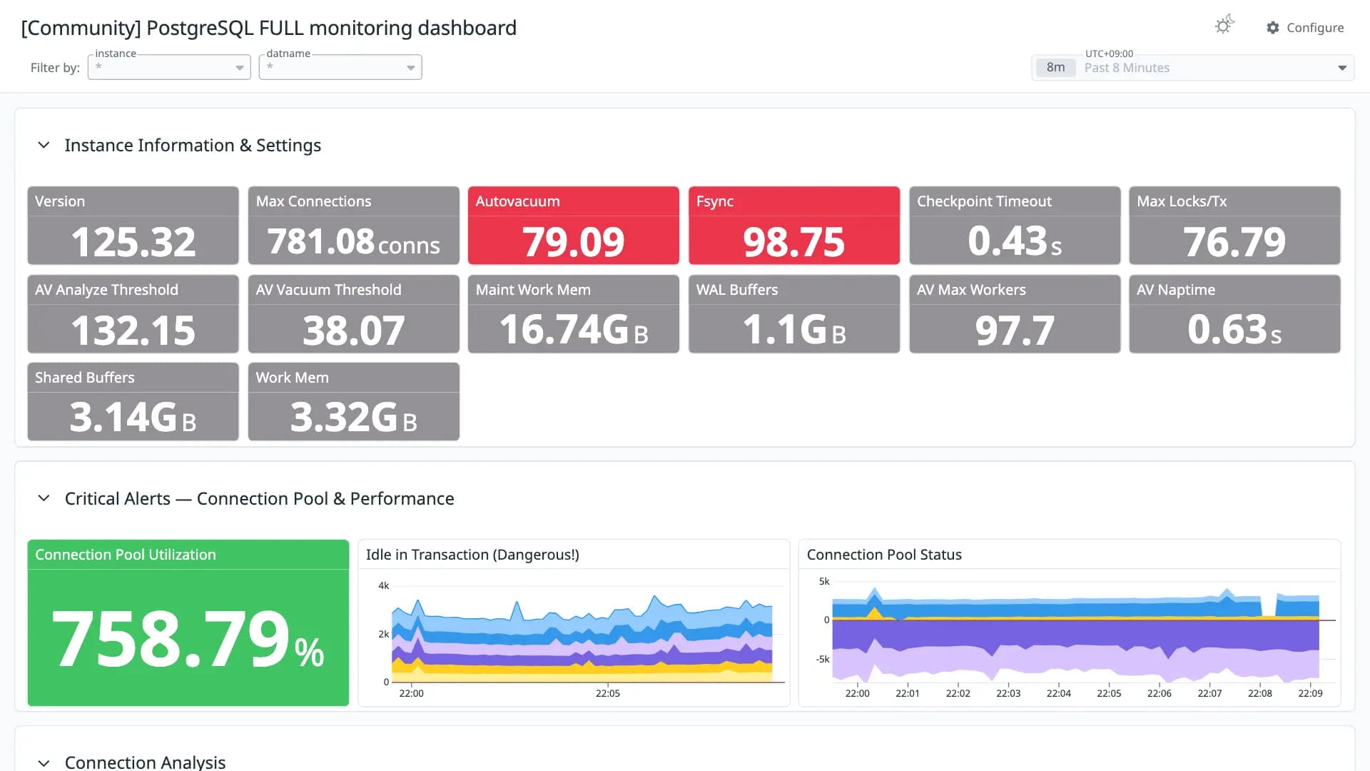Click the WAL Buffers tile
The height and width of the screenshot is (771, 1370).
[x=794, y=314]
